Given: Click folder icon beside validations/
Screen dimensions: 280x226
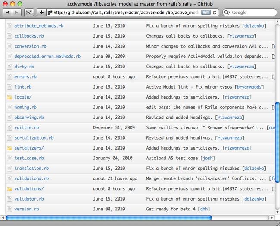Looking at the screenshot, I should point(9,189).
